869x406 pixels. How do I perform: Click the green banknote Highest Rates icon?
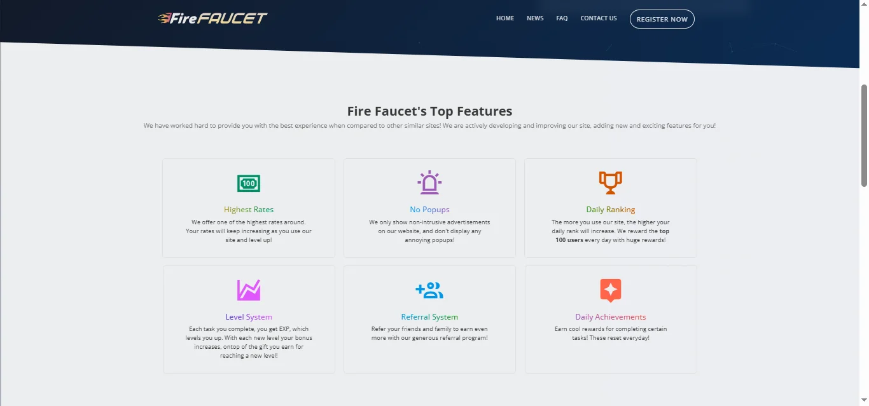point(249,184)
